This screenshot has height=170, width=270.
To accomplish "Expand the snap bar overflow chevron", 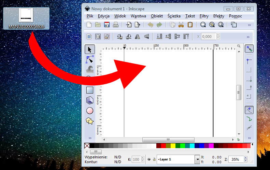I will coord(249,138).
